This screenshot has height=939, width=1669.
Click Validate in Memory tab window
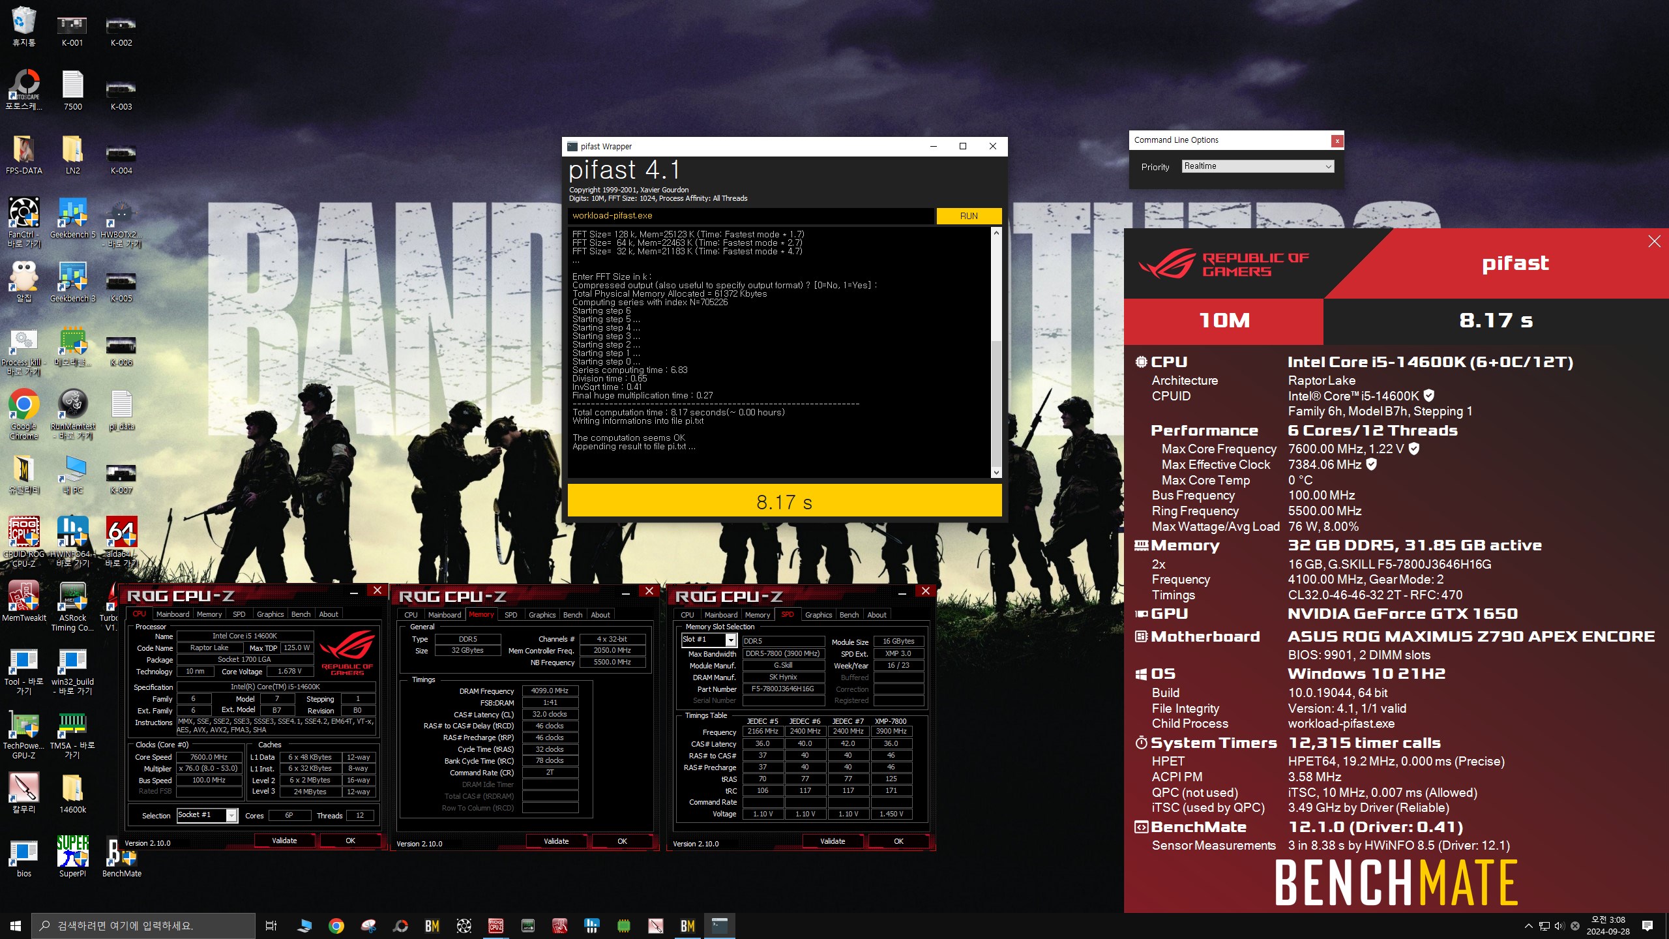click(x=556, y=841)
